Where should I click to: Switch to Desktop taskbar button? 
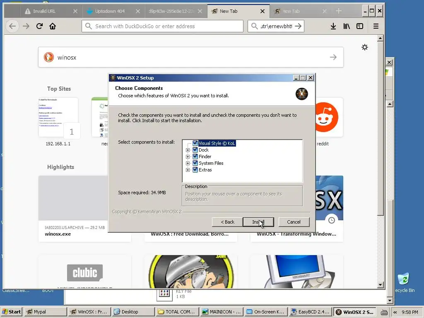pos(133,312)
